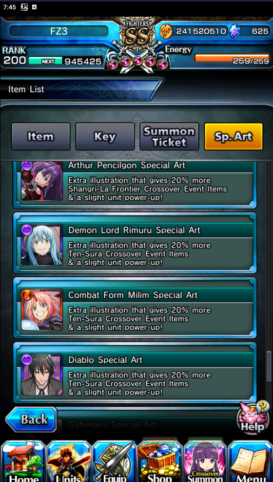Tap the gold coin currency icon
The width and height of the screenshot is (273, 482).
[x=166, y=31]
